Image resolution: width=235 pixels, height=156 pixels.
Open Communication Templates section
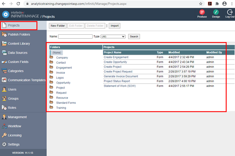pos(27,80)
